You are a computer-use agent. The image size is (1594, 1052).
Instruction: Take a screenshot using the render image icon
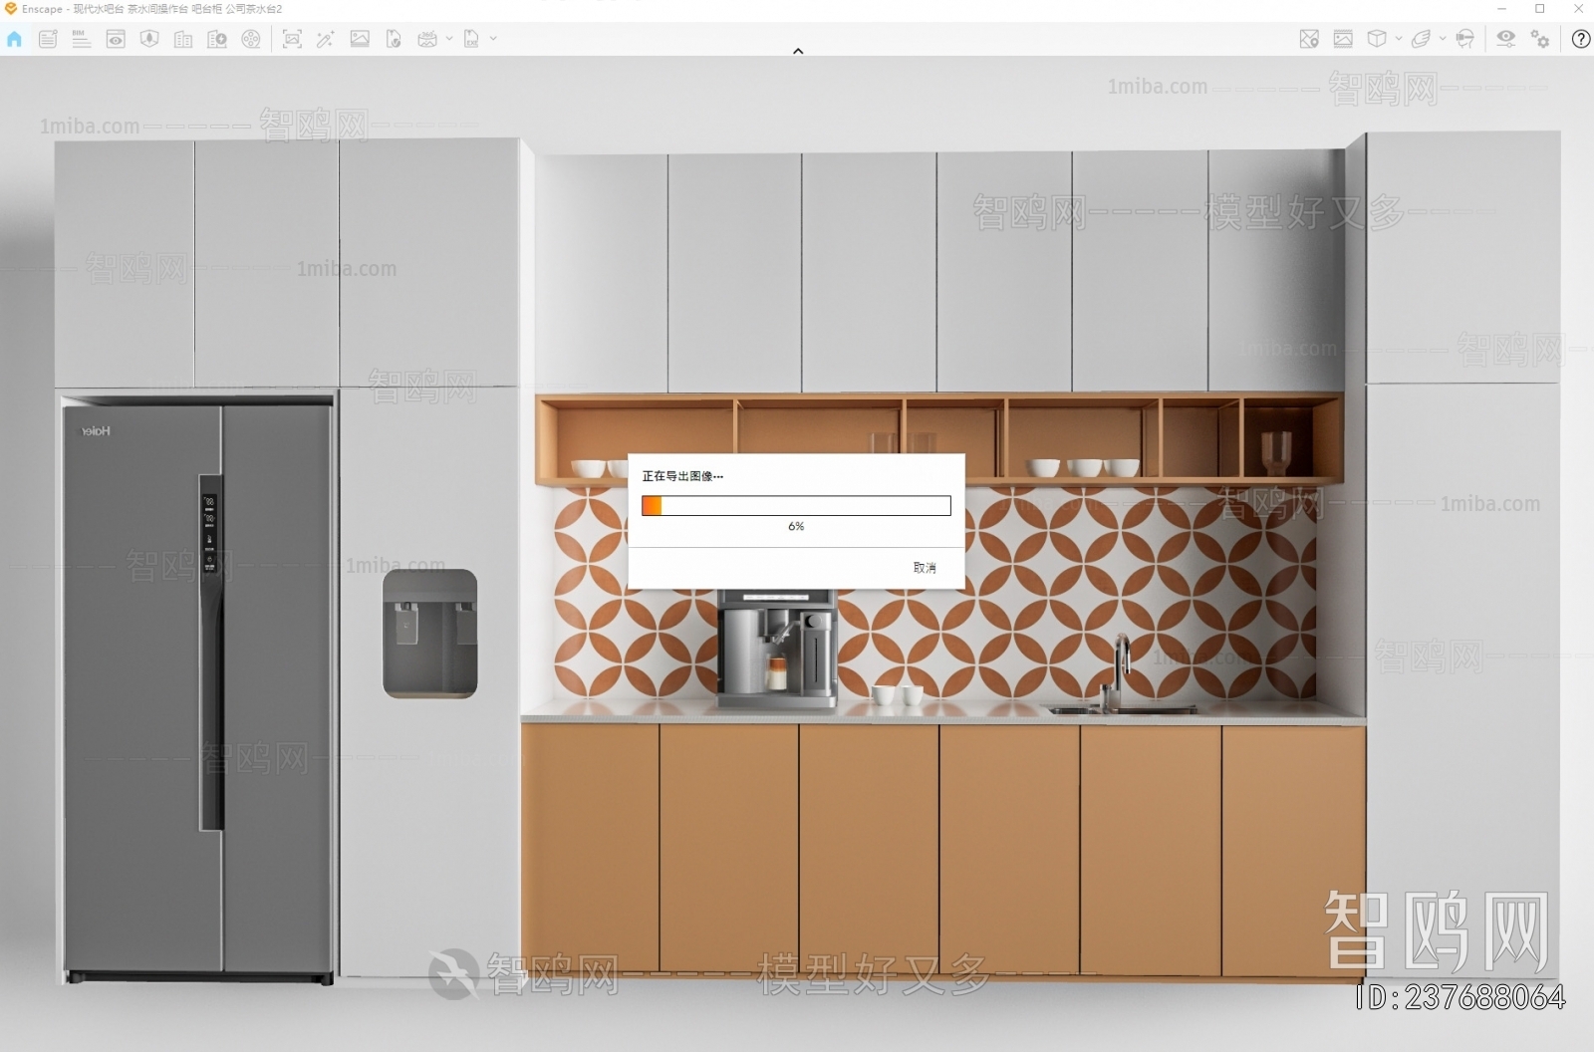(291, 40)
